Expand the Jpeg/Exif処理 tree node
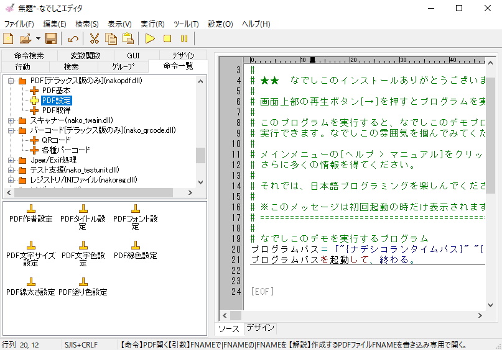 [11, 160]
